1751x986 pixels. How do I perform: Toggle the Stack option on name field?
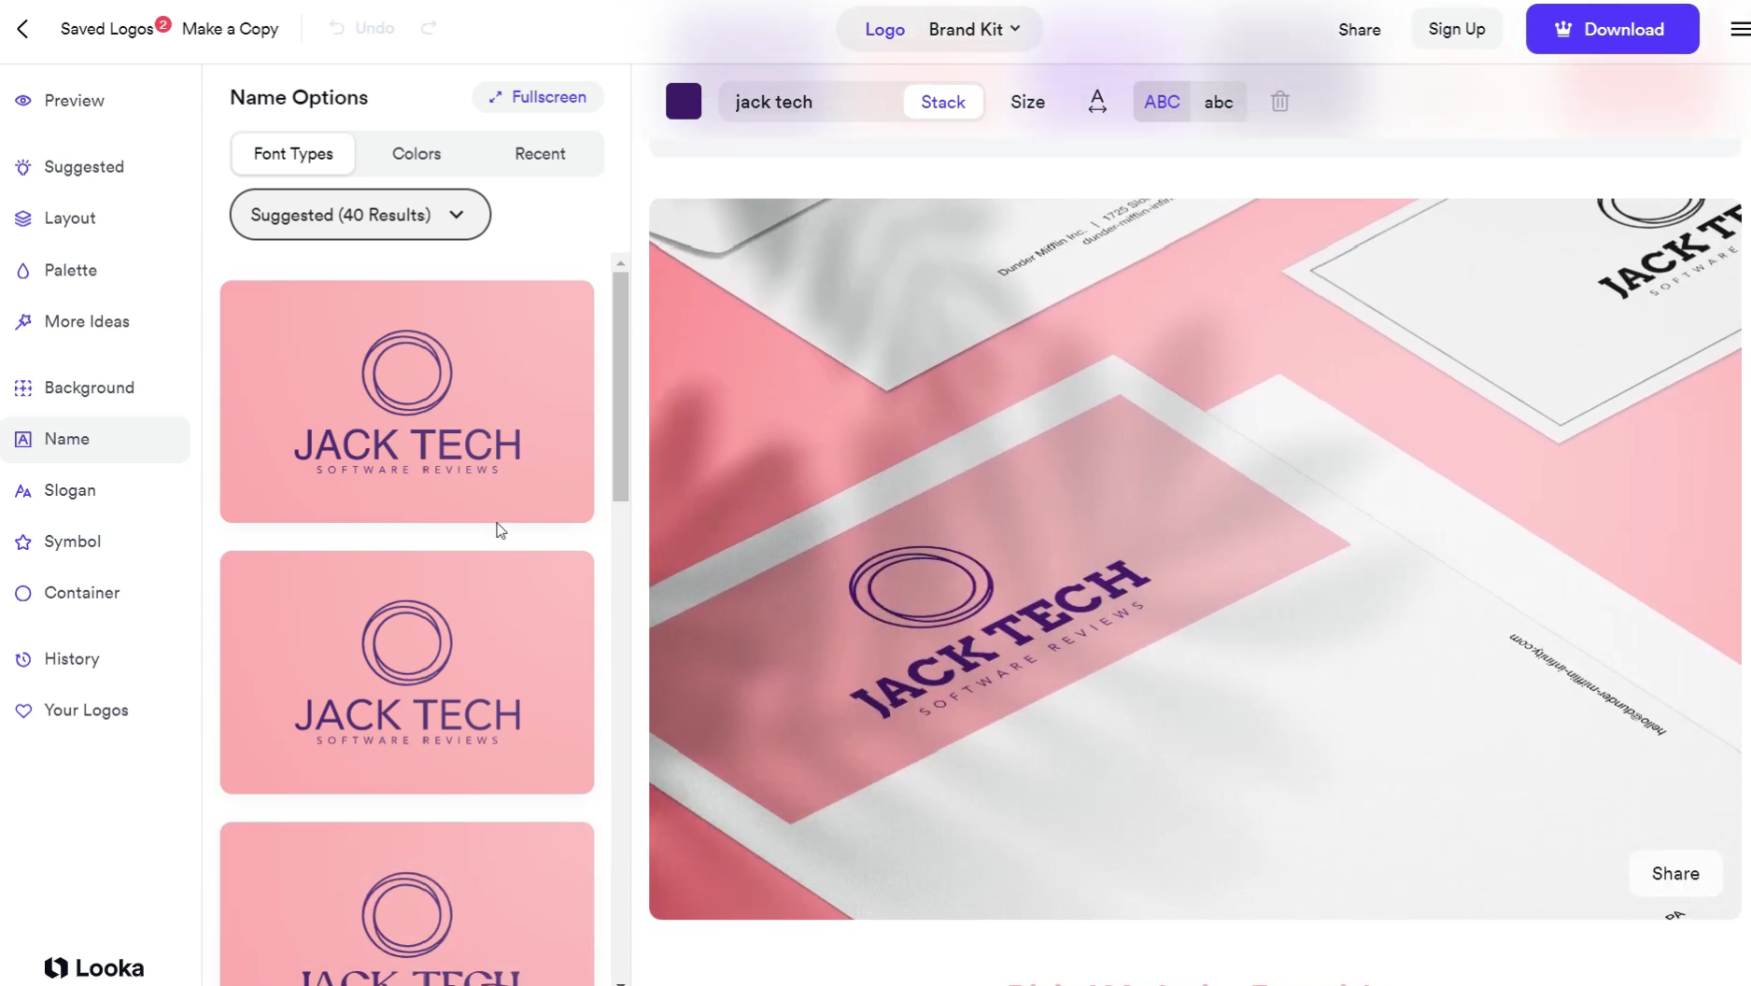click(942, 101)
